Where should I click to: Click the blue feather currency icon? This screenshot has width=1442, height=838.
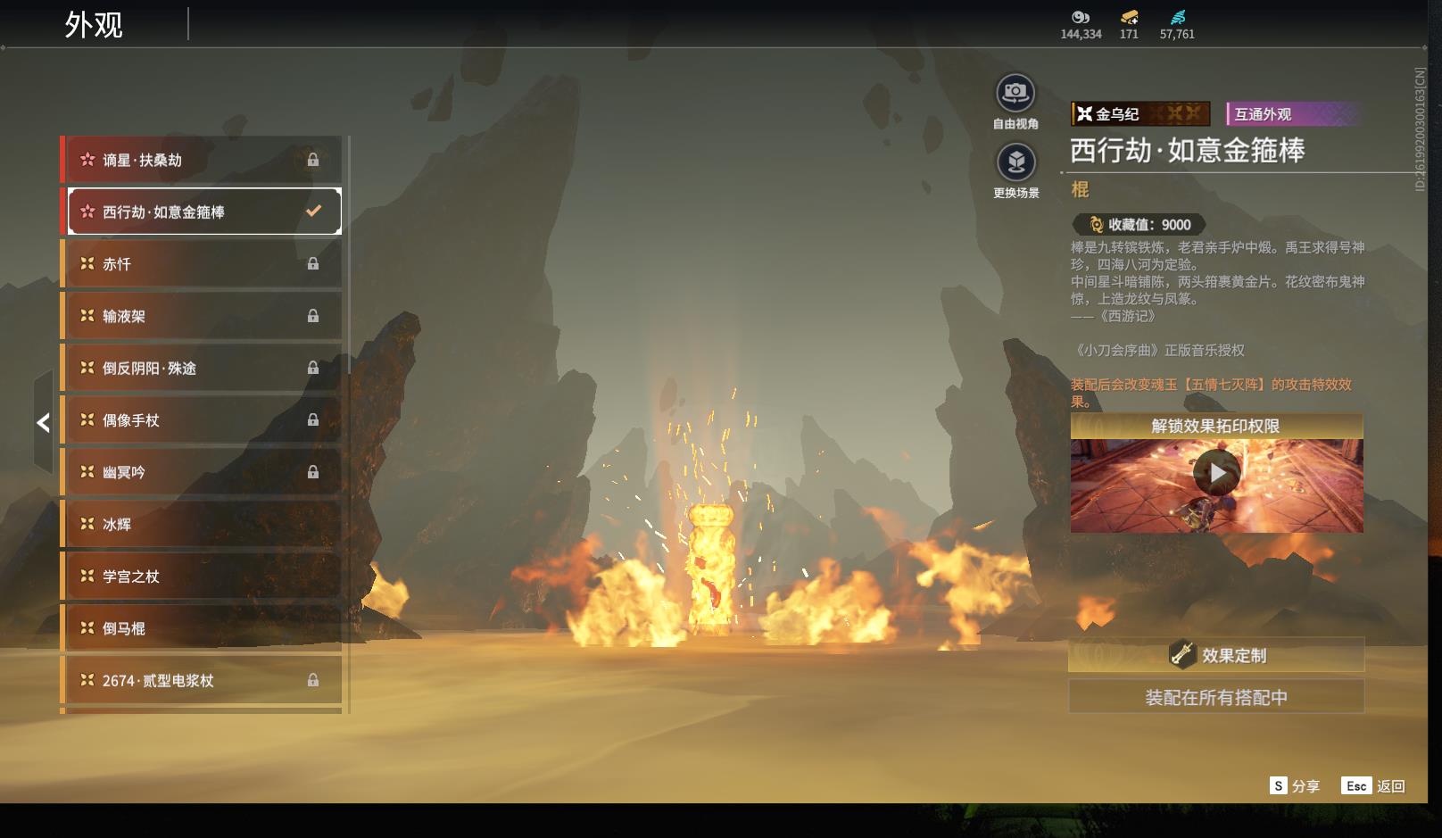coord(1177,17)
